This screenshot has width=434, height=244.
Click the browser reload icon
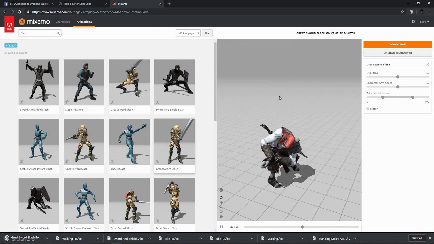point(19,12)
